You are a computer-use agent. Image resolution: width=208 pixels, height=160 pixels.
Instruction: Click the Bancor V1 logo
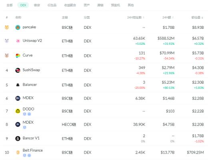click(18, 138)
